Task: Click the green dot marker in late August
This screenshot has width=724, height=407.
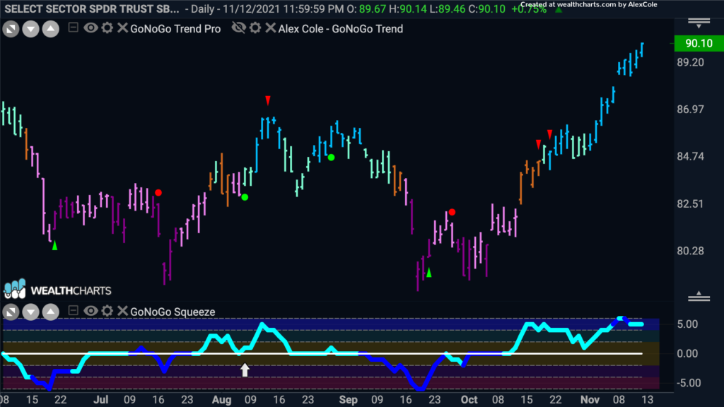Action: coord(331,158)
